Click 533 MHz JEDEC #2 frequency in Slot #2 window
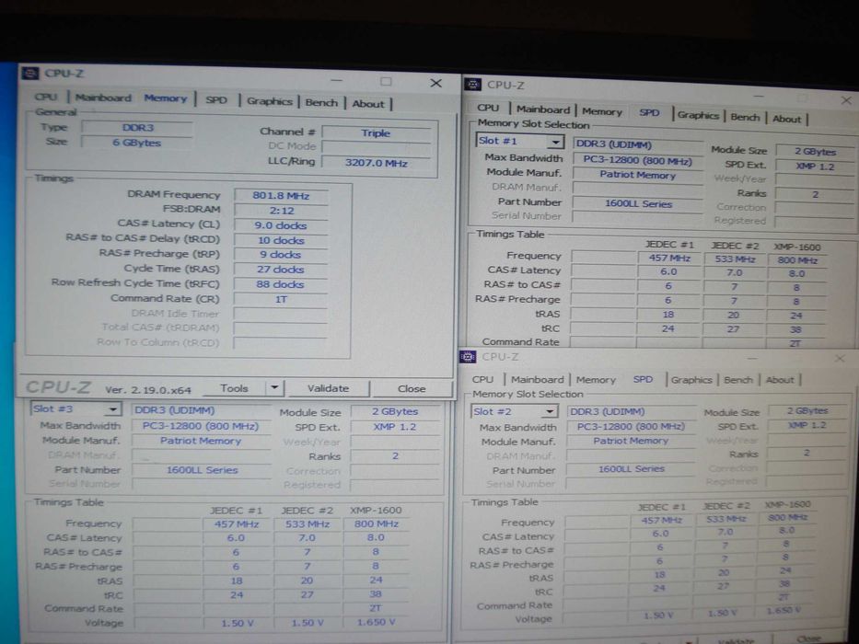This screenshot has height=644, width=859. tap(726, 519)
